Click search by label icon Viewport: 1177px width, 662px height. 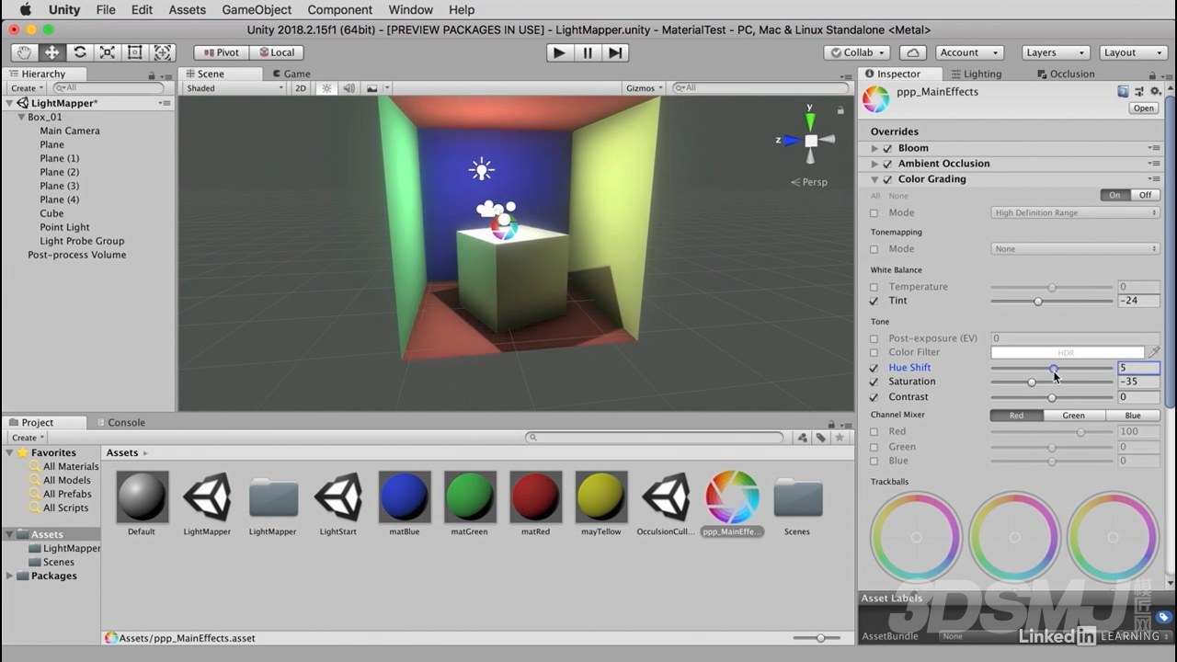pos(821,438)
